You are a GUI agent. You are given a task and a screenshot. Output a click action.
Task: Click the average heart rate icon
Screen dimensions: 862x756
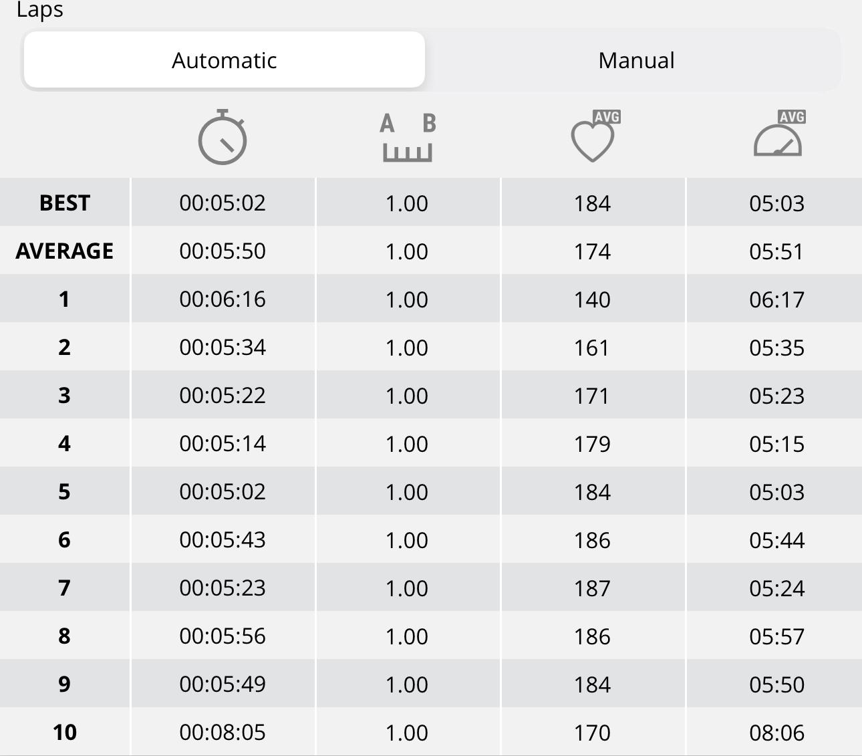click(595, 136)
